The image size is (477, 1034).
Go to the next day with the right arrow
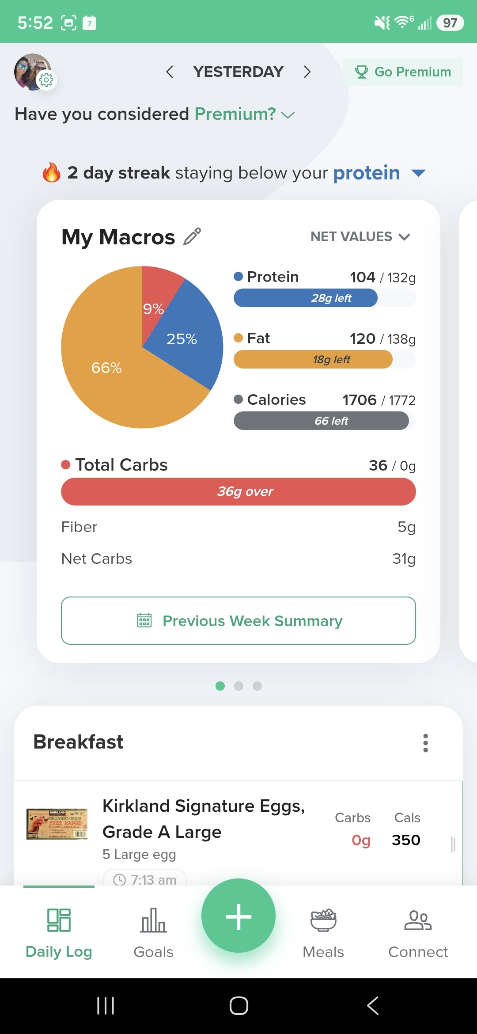307,72
